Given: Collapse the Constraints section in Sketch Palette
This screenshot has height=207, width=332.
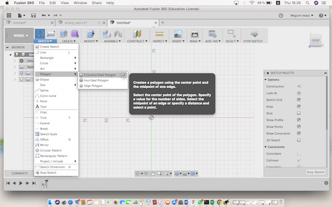Looking at the screenshot, I should pyautogui.click(x=266, y=147).
